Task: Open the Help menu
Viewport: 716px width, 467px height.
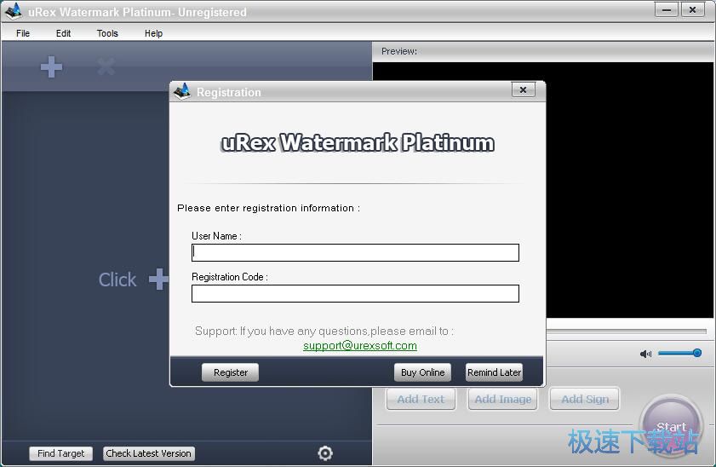Action: coord(153,33)
